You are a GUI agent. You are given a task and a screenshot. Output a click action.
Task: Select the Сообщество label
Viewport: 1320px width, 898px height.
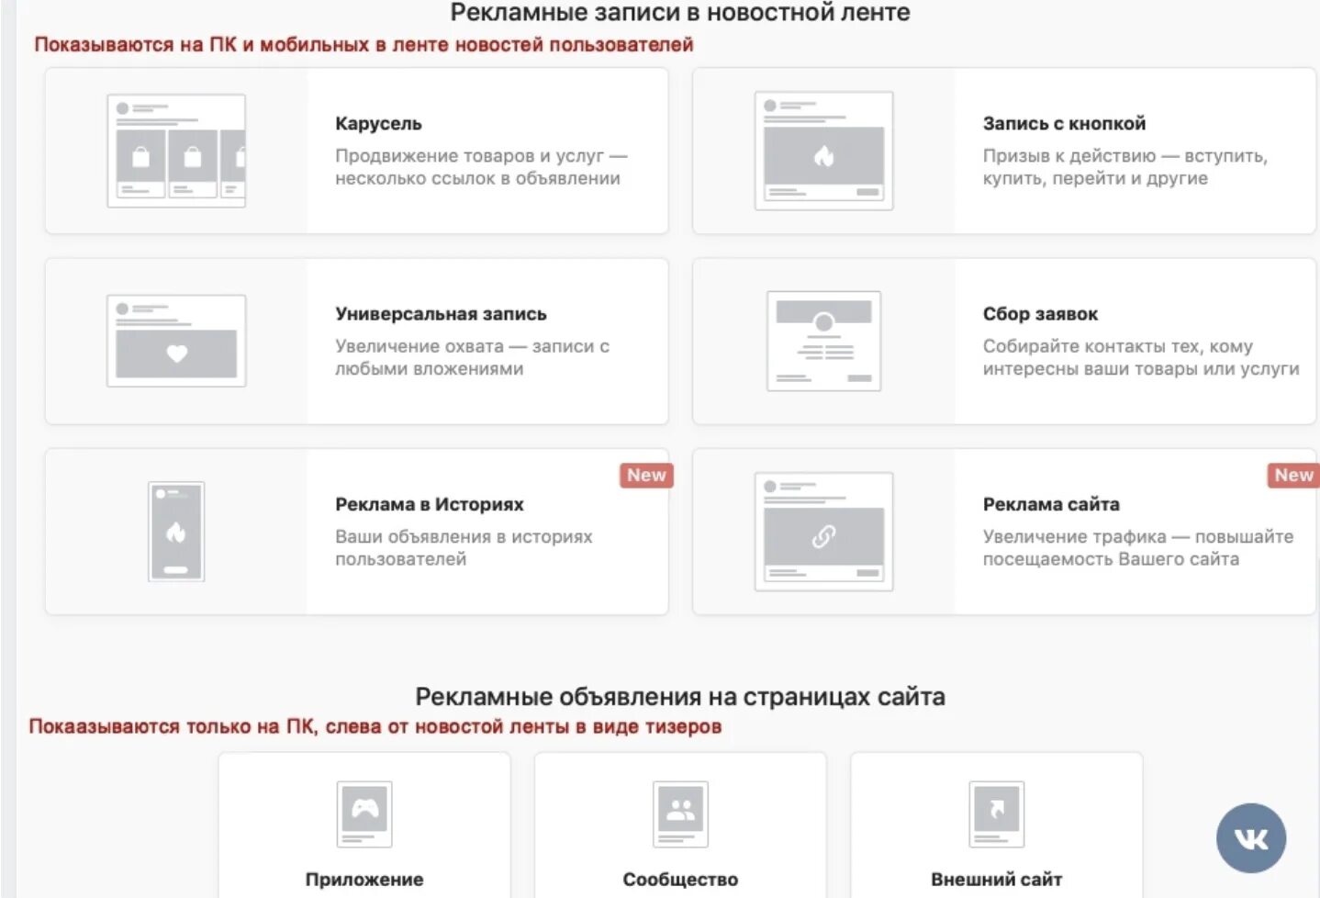tap(680, 880)
